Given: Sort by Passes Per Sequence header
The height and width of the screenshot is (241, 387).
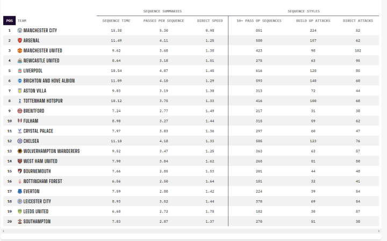Looking at the screenshot, I should 163,21.
